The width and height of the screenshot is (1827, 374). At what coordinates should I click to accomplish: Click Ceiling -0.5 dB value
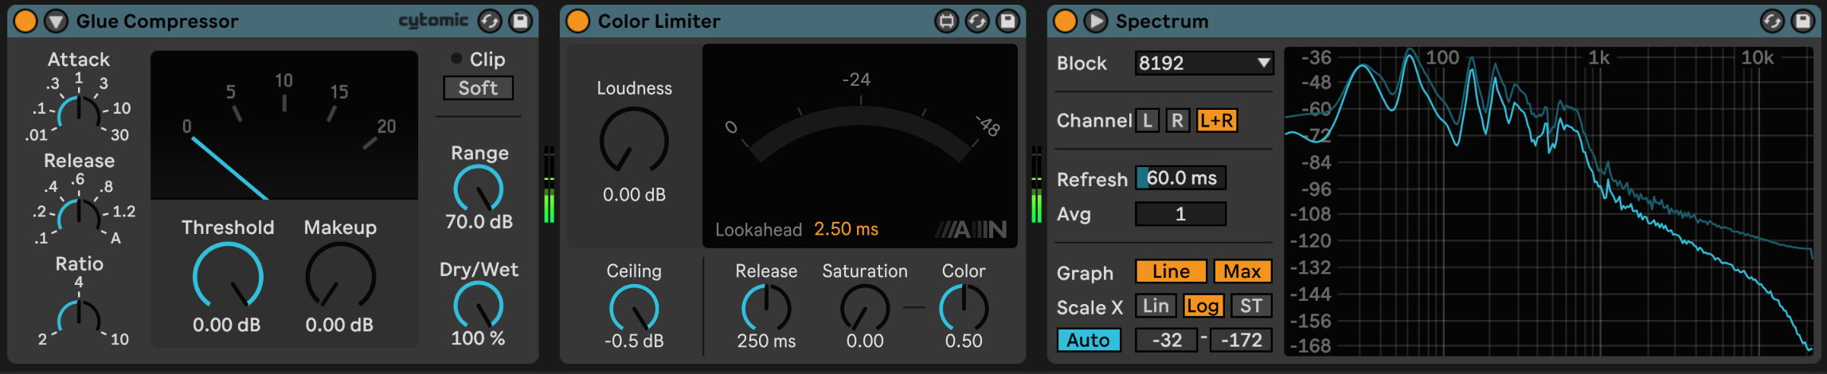pos(634,341)
